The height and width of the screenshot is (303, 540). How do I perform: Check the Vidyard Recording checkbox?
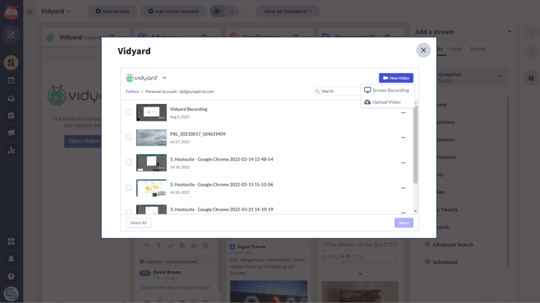pyautogui.click(x=129, y=112)
